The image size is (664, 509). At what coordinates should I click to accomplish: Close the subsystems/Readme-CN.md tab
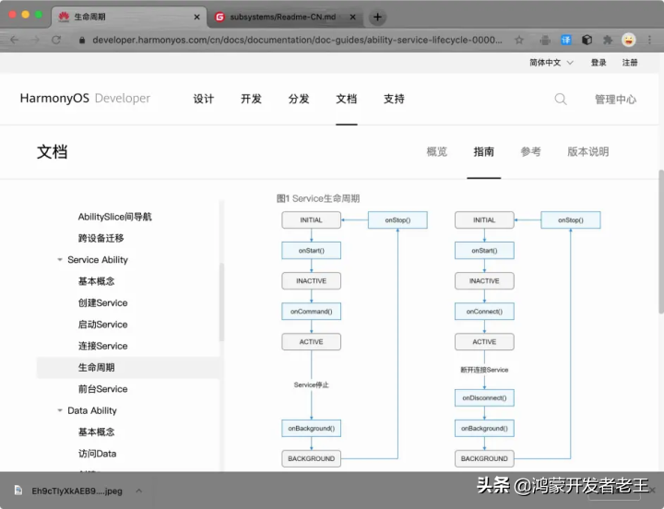tap(352, 17)
